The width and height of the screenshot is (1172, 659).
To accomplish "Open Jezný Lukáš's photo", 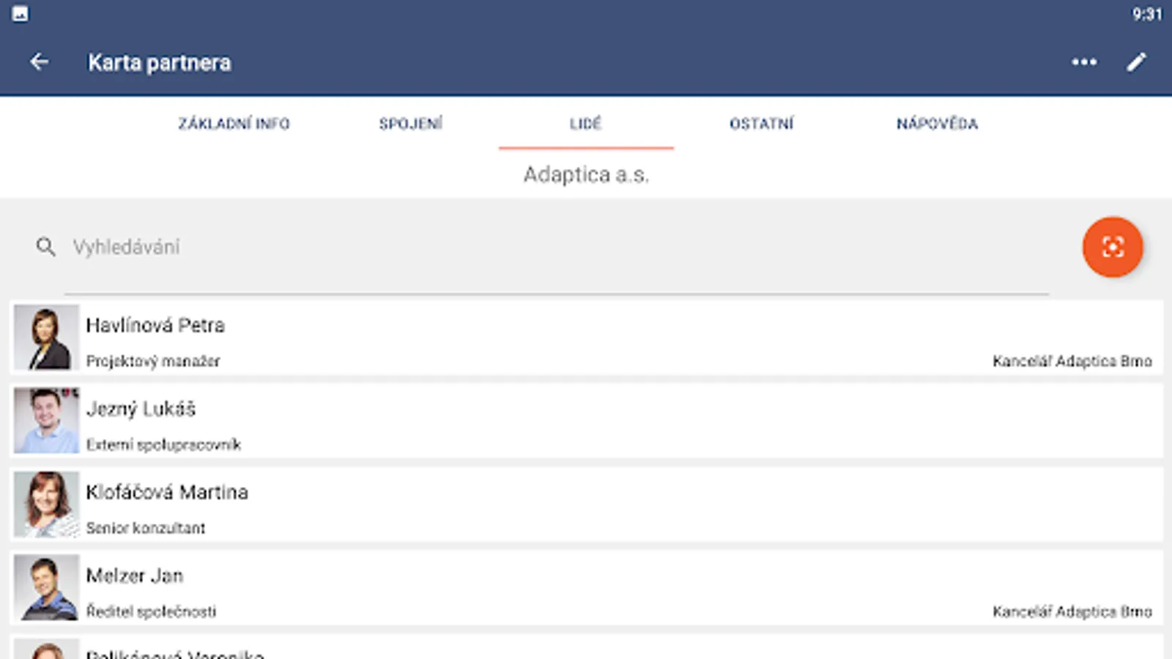I will (46, 421).
